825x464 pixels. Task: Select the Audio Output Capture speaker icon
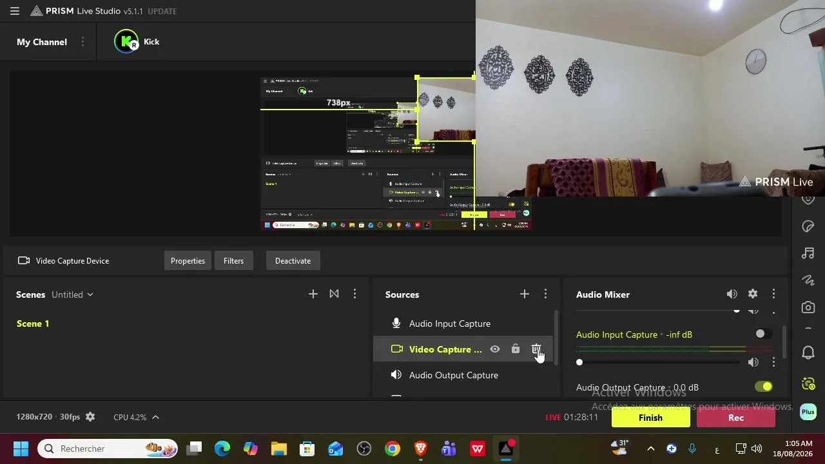point(396,375)
